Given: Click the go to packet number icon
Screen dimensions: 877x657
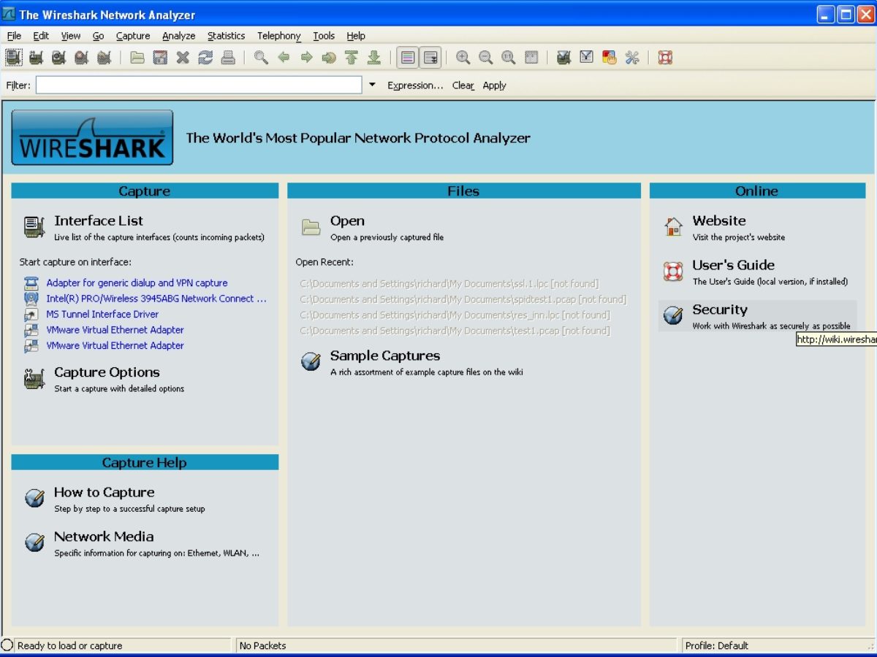Looking at the screenshot, I should click(x=329, y=58).
